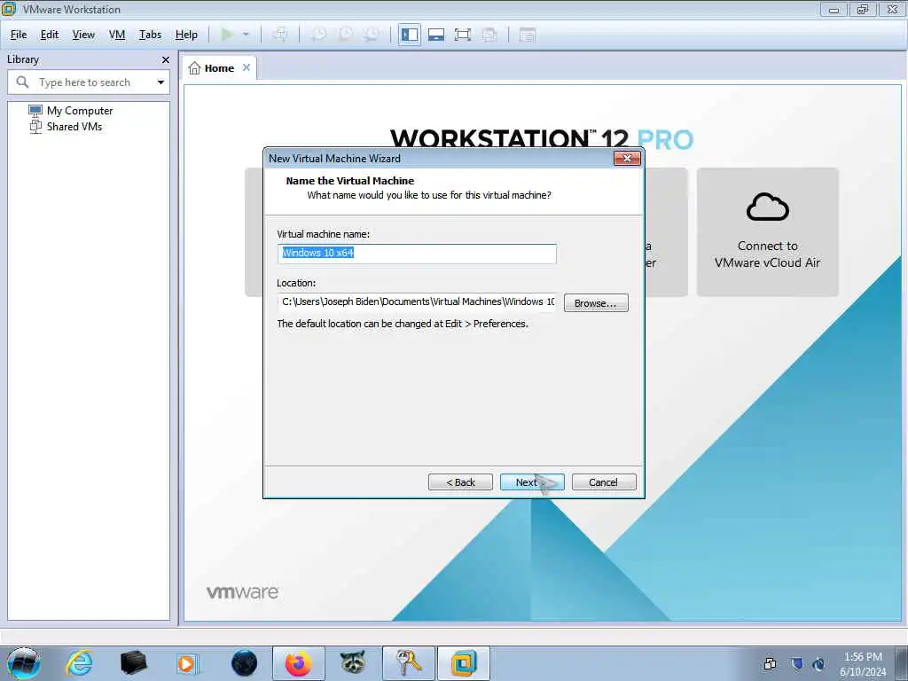Close the Home tab
The width and height of the screenshot is (908, 681).
click(247, 67)
